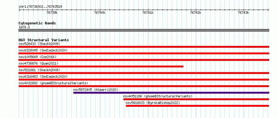Screen dimensions: 278x118
Task: Open nsv4051186 (gnomADStructuralVariants) label
Action: [x=158, y=96]
